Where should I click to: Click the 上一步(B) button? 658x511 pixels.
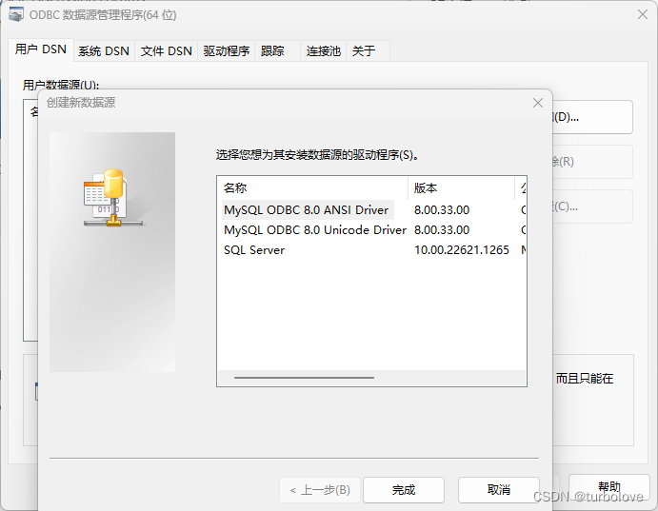(320, 490)
